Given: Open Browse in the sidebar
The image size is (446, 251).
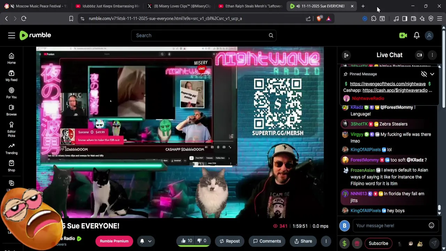Looking at the screenshot, I should (11, 110).
